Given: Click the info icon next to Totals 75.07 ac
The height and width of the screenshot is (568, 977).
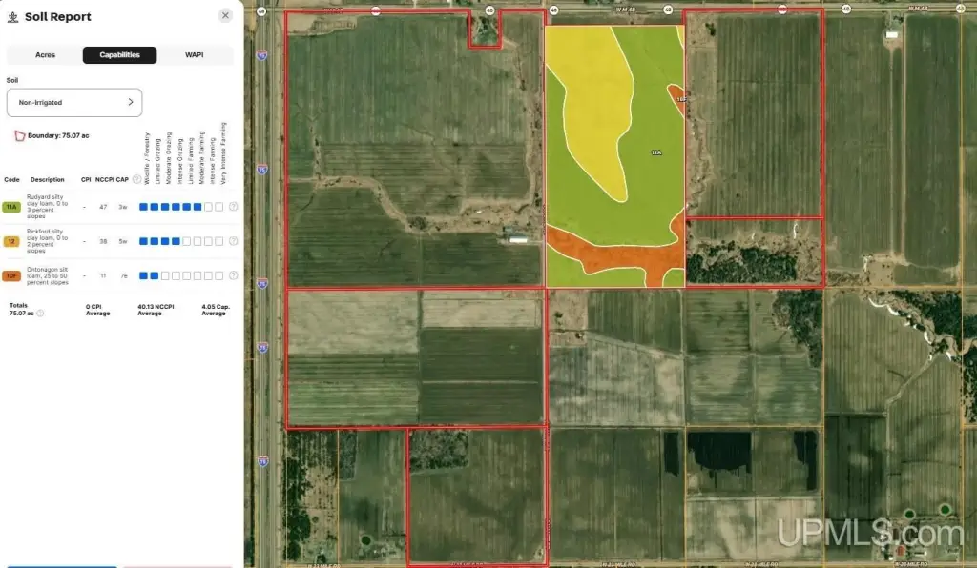Looking at the screenshot, I should (x=40, y=313).
